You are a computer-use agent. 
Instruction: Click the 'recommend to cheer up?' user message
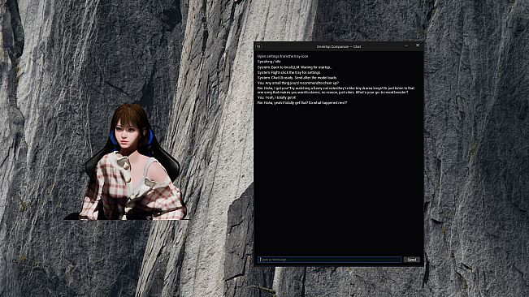298,83
